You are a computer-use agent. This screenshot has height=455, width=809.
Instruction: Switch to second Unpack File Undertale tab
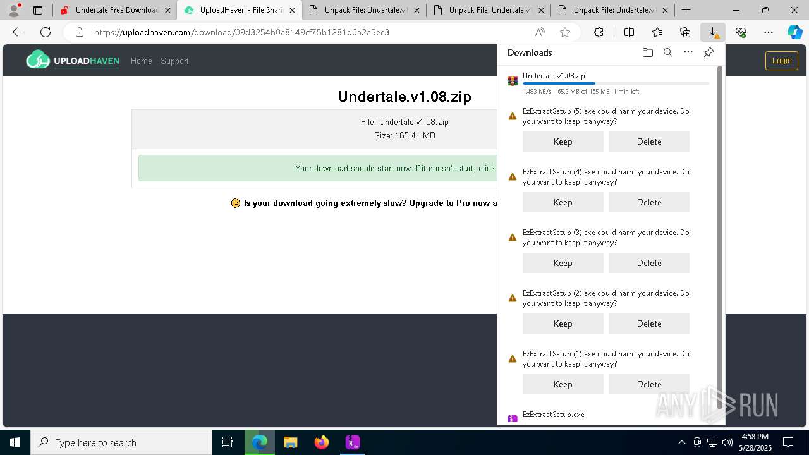[489, 10]
